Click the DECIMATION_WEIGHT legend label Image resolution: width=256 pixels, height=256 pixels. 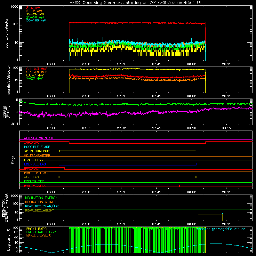[x=41, y=202]
